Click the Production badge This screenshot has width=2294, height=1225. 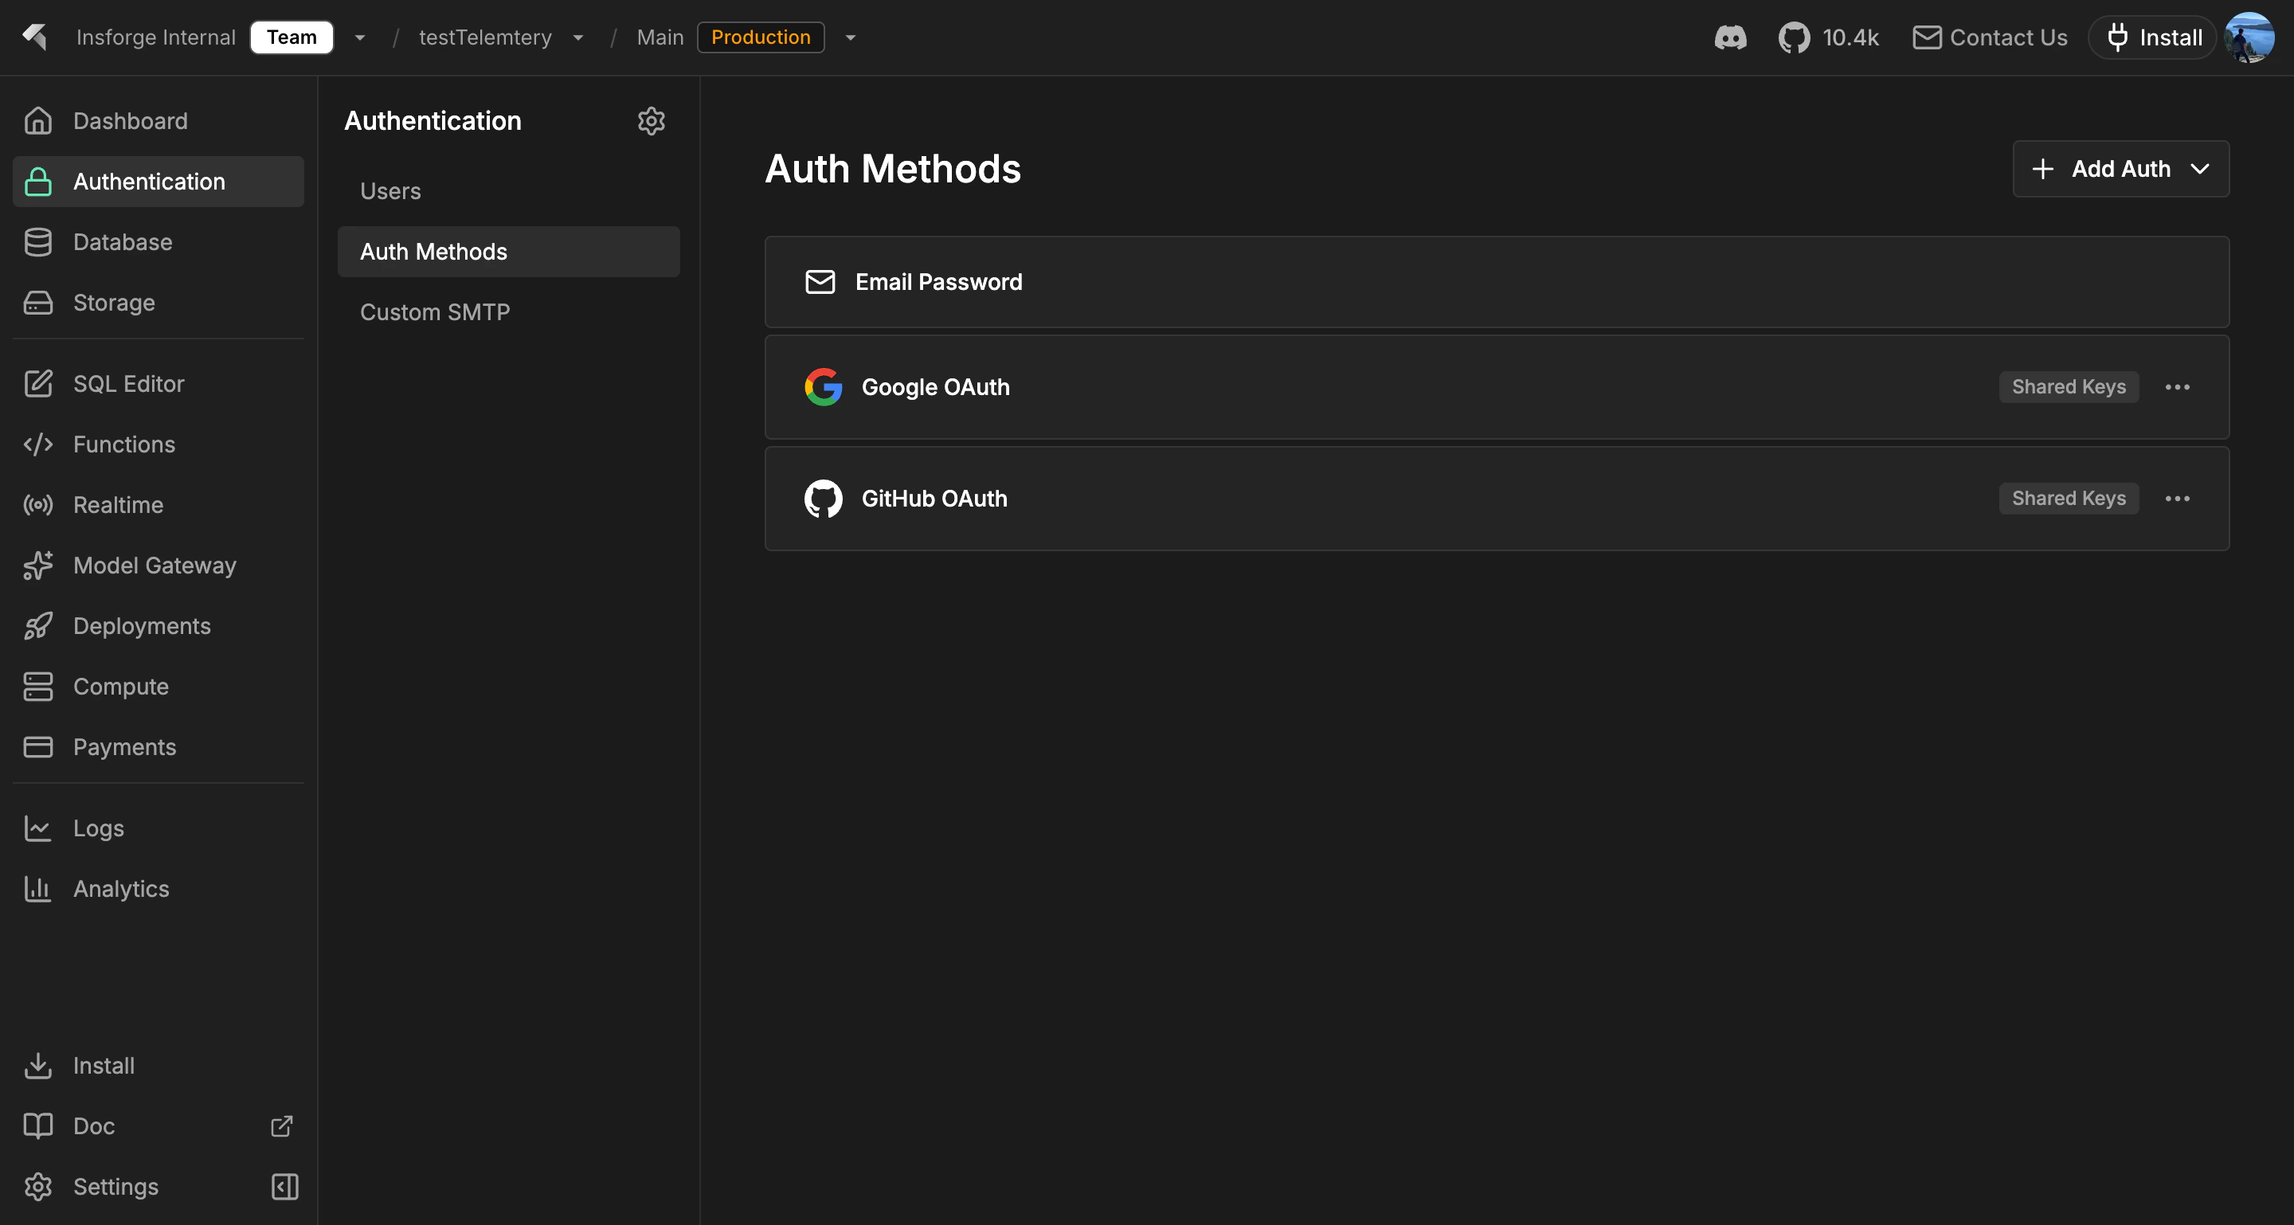tap(761, 37)
